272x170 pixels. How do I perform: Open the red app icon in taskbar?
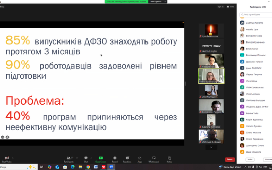(x=104, y=167)
